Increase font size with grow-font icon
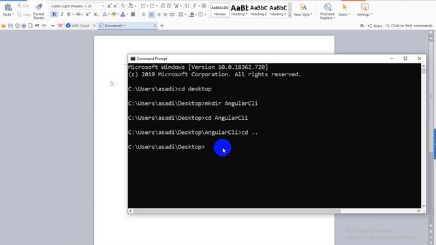The width and height of the screenshot is (436, 245). click(x=109, y=6)
